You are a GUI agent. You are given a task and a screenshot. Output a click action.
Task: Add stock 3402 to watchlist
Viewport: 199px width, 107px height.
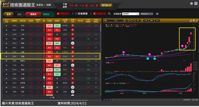[x=6, y=39]
